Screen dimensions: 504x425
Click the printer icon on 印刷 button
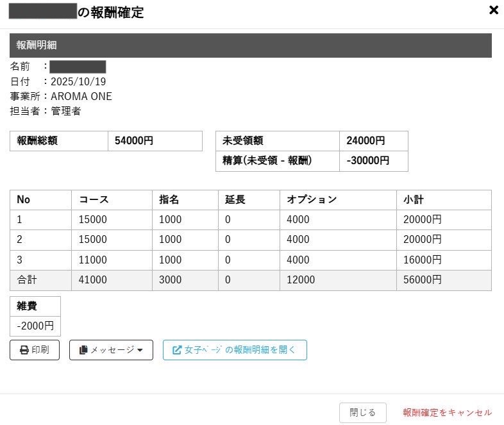(x=24, y=350)
